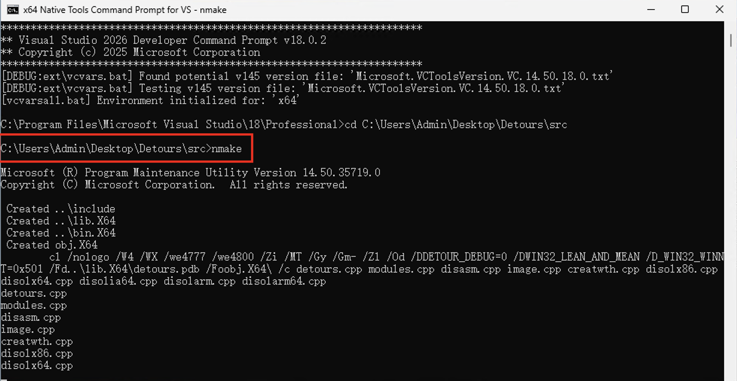Image resolution: width=737 pixels, height=381 pixels.
Task: Click the 'Created obj.X64' output line
Action: [x=52, y=245]
